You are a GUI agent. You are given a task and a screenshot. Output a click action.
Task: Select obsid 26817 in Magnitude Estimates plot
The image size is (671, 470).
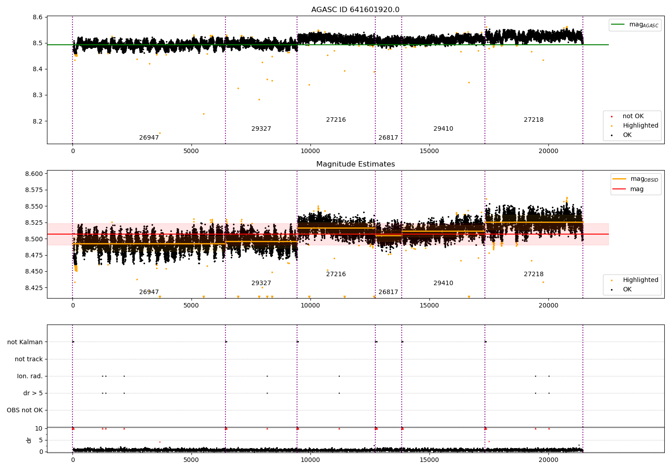pos(388,292)
